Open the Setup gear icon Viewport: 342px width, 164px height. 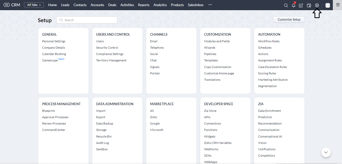pyautogui.click(x=317, y=5)
